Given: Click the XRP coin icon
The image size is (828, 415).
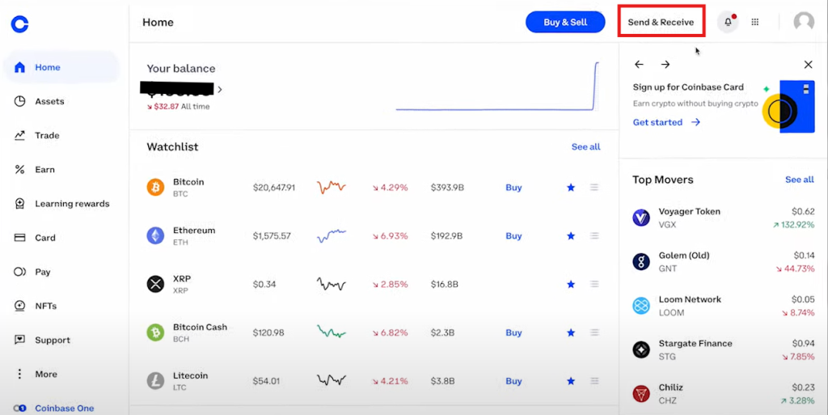Looking at the screenshot, I should 155,284.
